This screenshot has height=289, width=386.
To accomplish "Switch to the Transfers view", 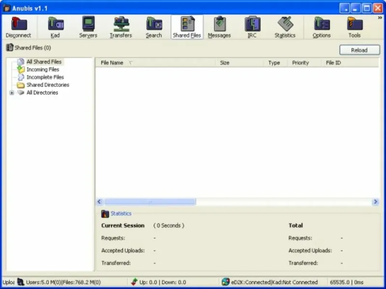I will click(121, 27).
